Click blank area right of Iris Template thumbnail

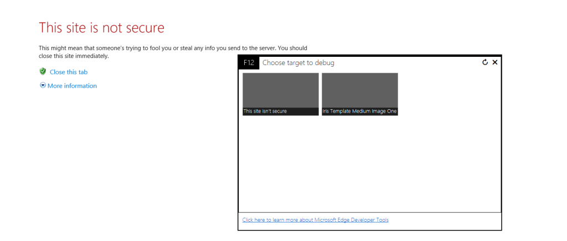click(x=449, y=94)
